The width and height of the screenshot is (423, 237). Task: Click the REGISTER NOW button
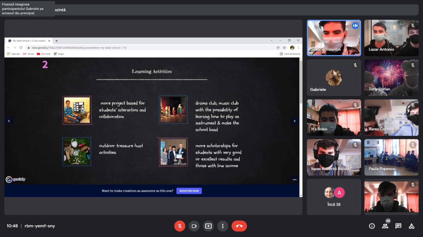click(x=189, y=191)
